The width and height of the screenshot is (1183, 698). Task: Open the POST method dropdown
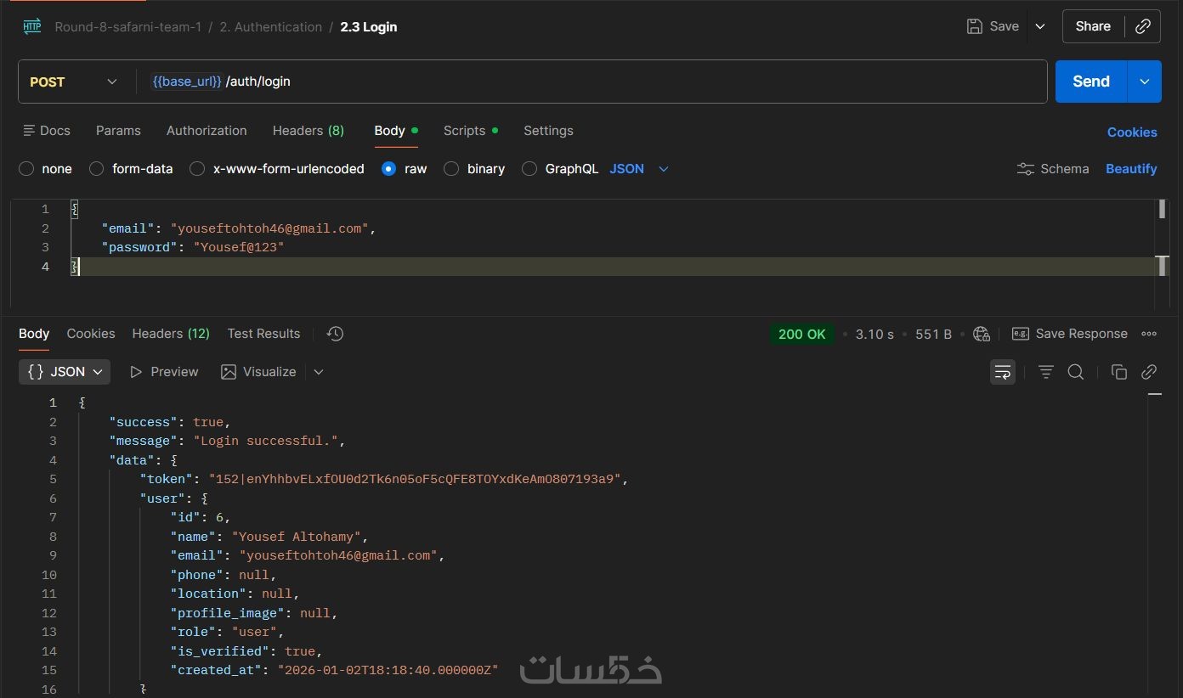(74, 82)
